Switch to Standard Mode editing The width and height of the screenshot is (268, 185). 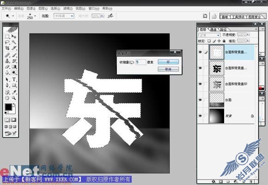(x=7, y=120)
